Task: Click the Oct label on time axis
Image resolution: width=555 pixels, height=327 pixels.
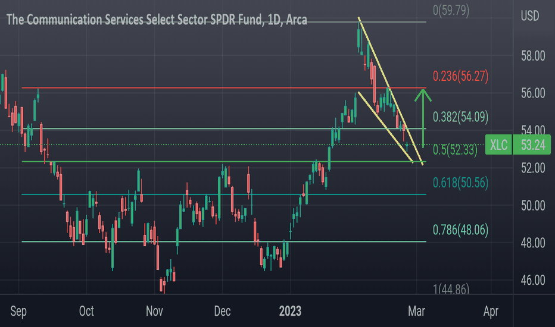Action: (x=86, y=311)
